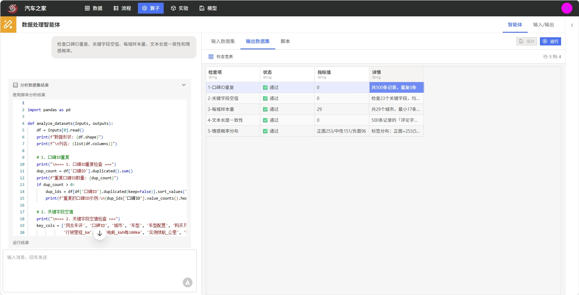Click the 指标值 column header
This screenshot has width=579, height=295.
click(342, 74)
